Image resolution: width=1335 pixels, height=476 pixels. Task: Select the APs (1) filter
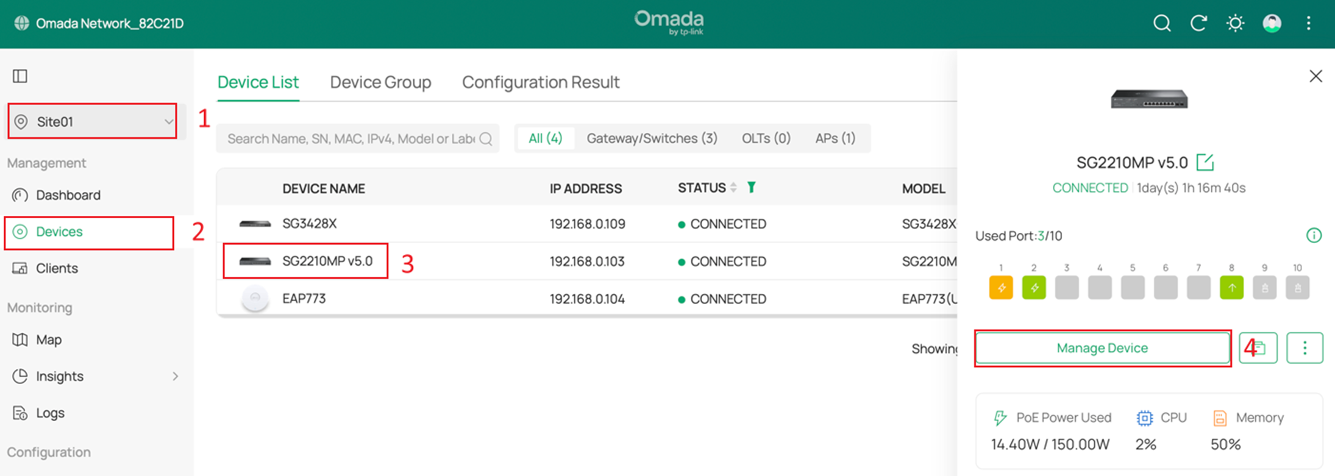tap(835, 138)
